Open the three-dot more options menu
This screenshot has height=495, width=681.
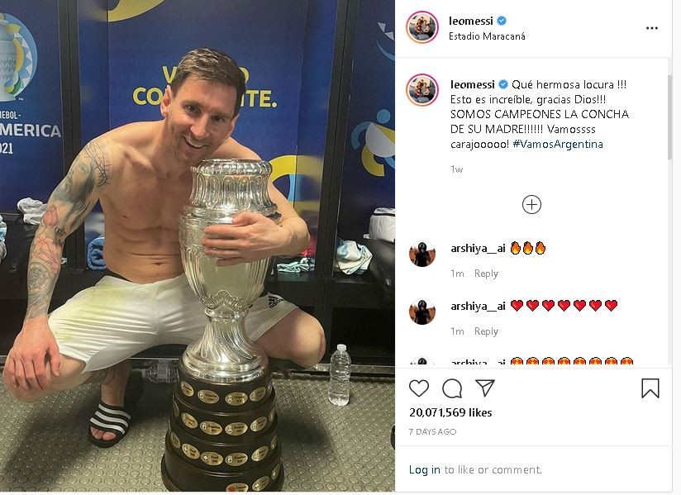pos(652,28)
